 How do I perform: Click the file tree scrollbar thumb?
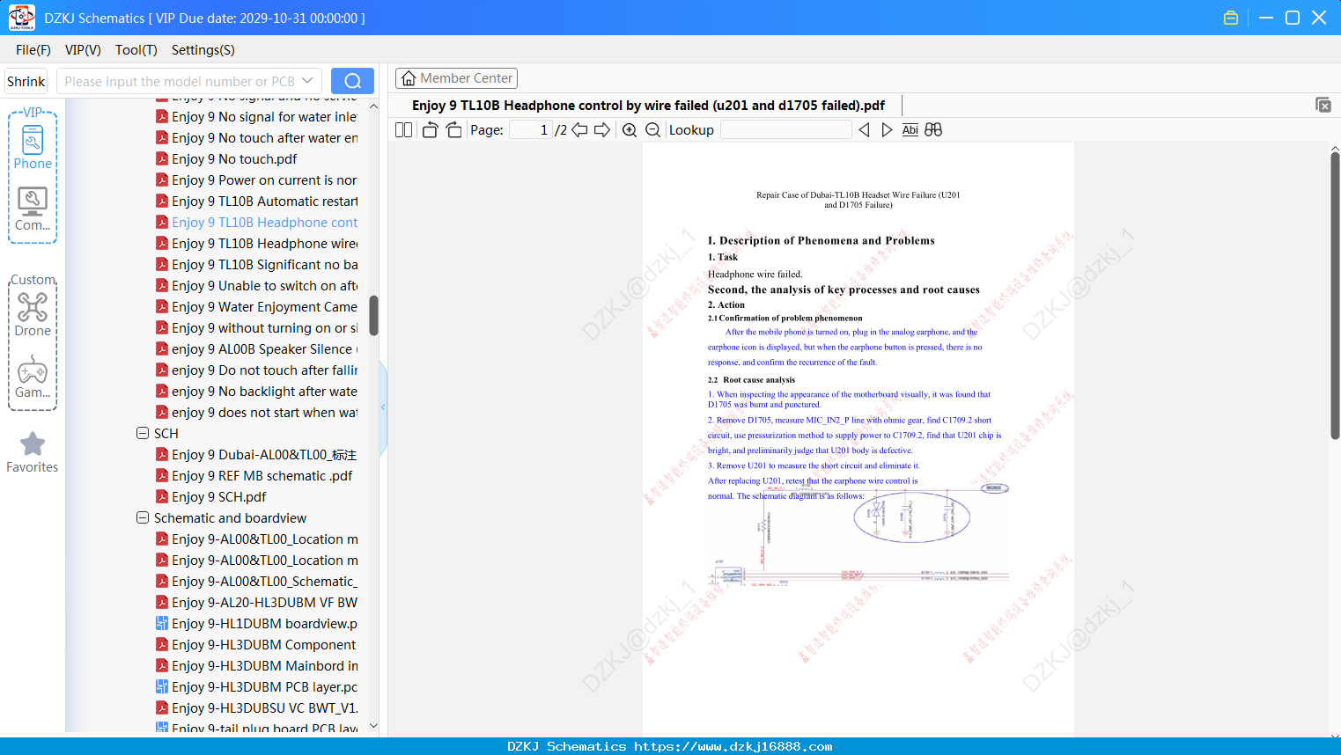[x=373, y=315]
